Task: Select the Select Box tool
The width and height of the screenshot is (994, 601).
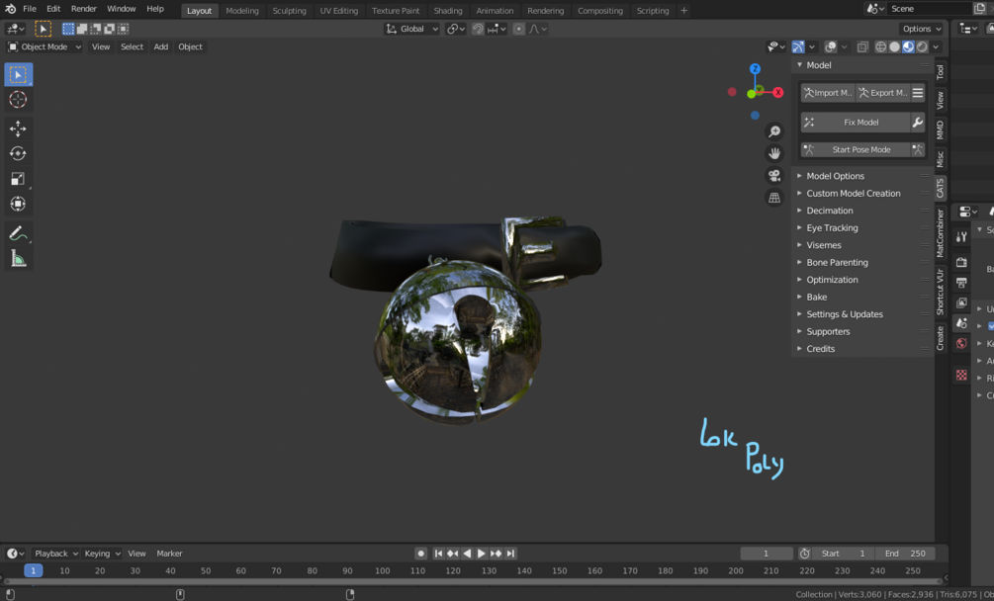Action: tap(19, 75)
